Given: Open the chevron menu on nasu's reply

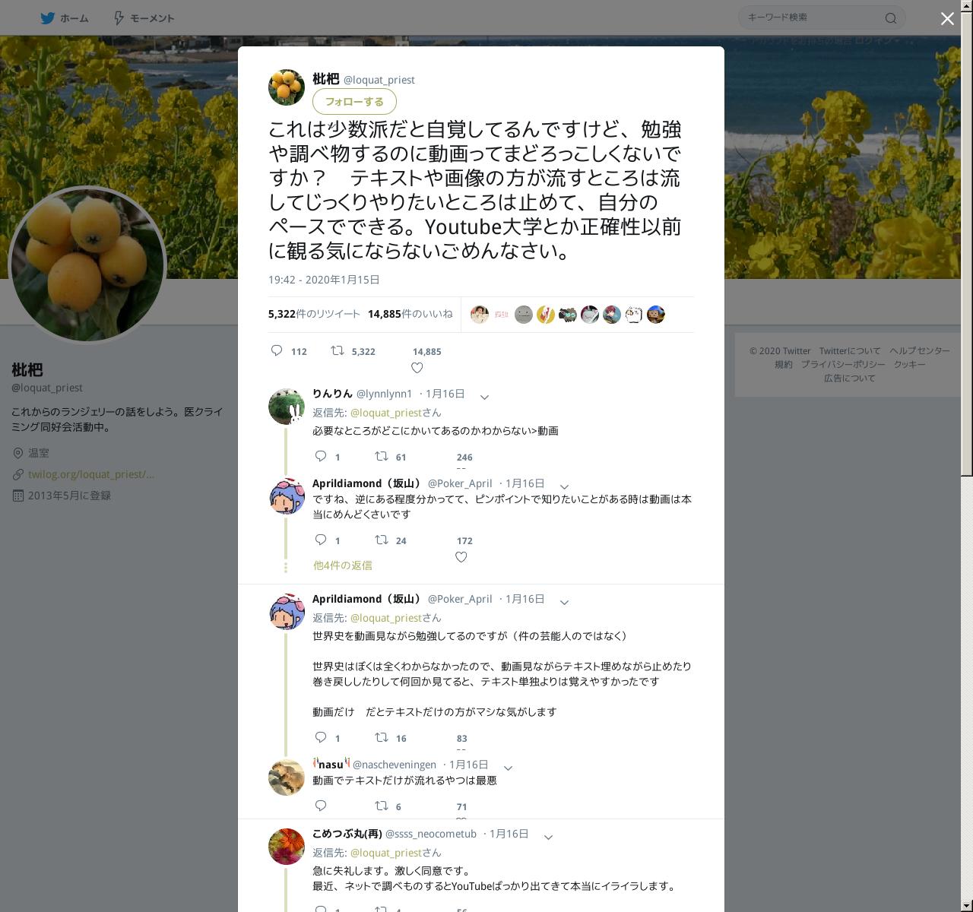Looking at the screenshot, I should coord(509,768).
